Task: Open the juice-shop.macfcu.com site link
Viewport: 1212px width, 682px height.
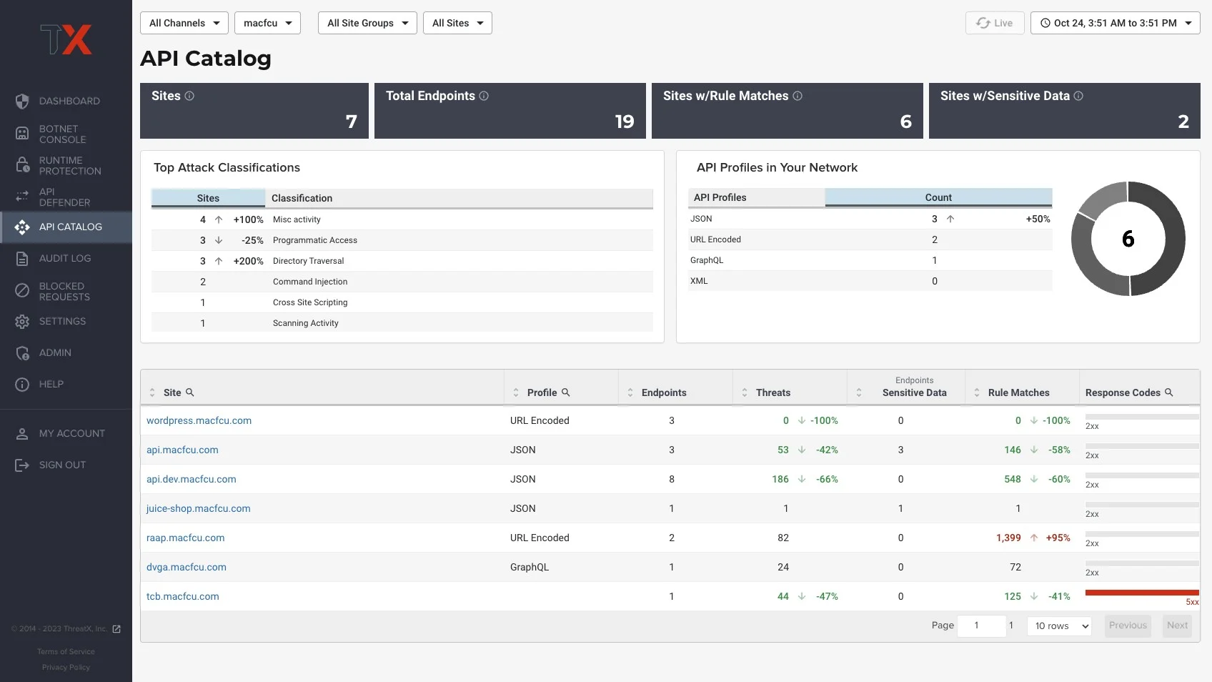Action: 198,508
